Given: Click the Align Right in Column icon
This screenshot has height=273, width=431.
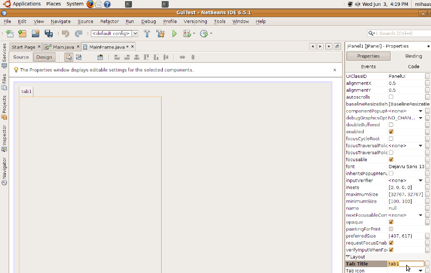Looking at the screenshot, I should pyautogui.click(x=127, y=57).
